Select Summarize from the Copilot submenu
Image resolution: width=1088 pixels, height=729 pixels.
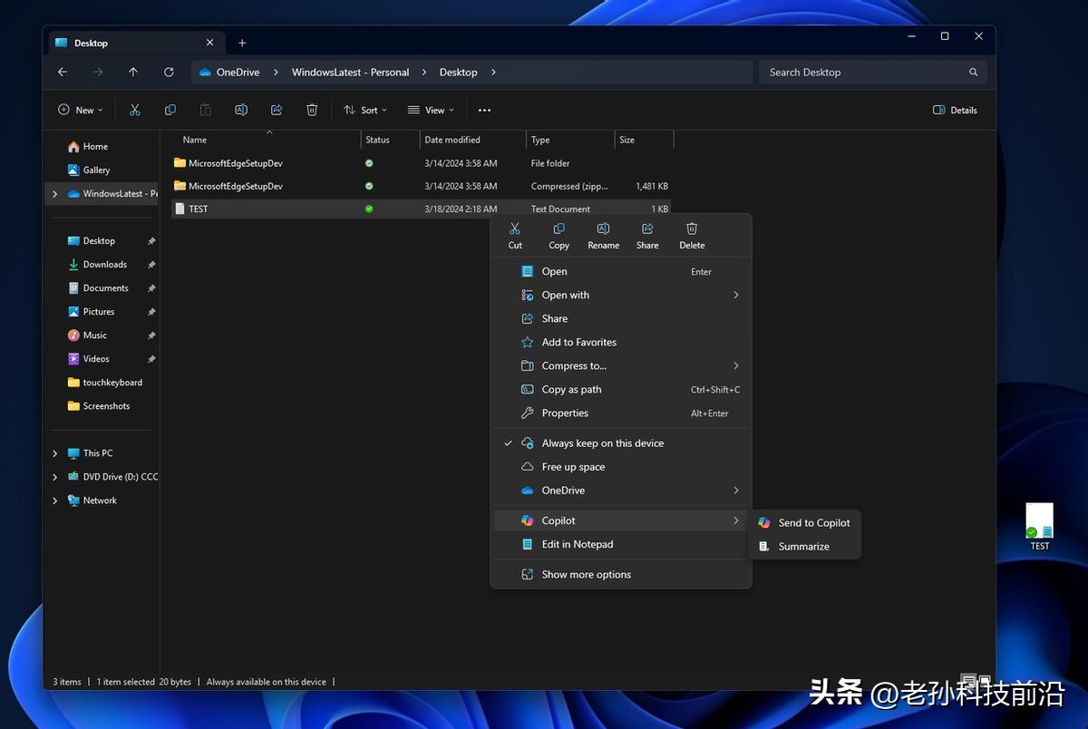coord(804,546)
